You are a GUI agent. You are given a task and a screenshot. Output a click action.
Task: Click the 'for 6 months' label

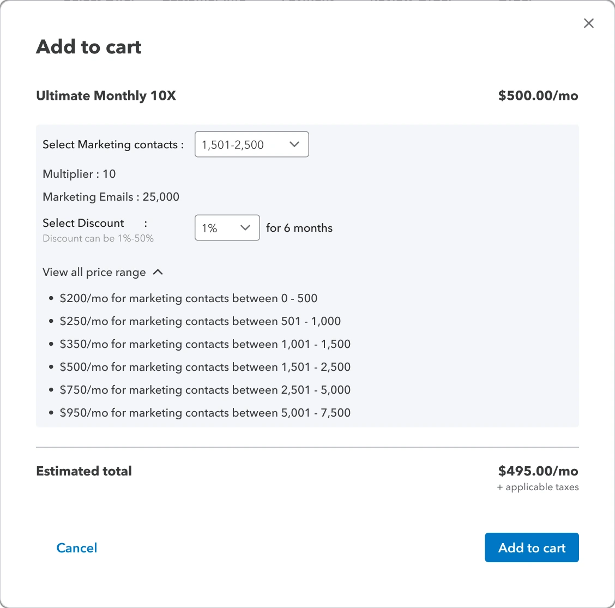pos(299,228)
